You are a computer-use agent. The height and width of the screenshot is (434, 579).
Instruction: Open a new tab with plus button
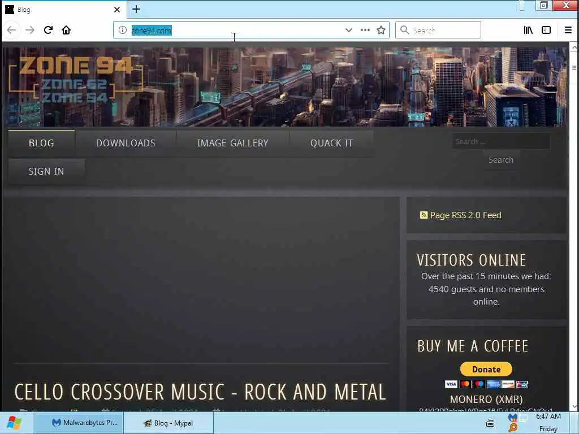click(x=136, y=9)
